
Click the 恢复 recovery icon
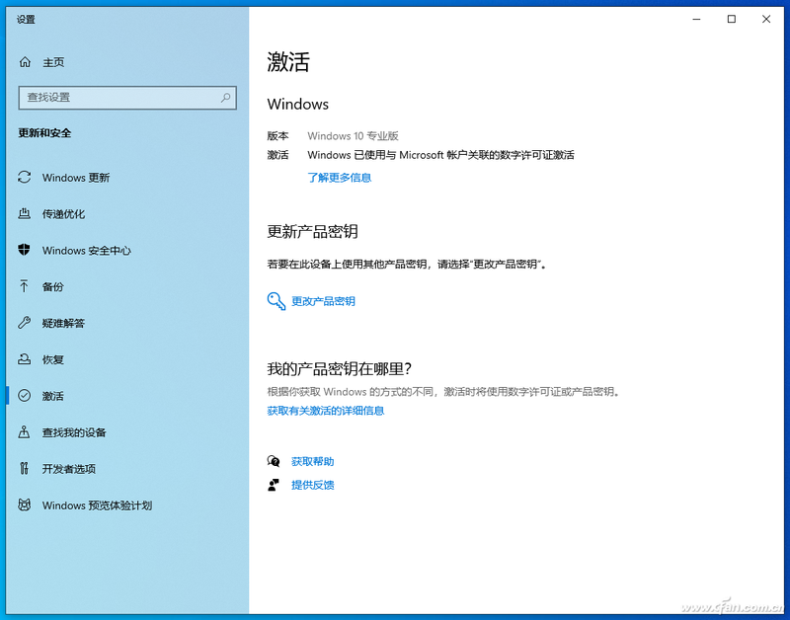[x=24, y=359]
